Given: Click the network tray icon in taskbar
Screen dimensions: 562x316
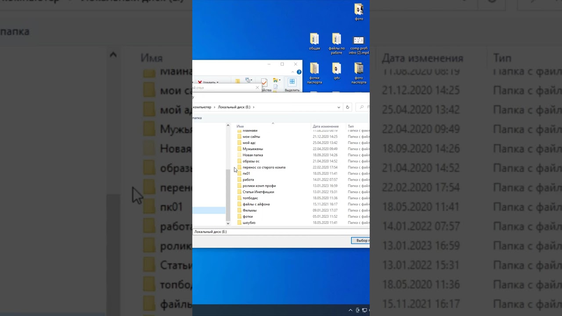Looking at the screenshot, I should point(365,310).
